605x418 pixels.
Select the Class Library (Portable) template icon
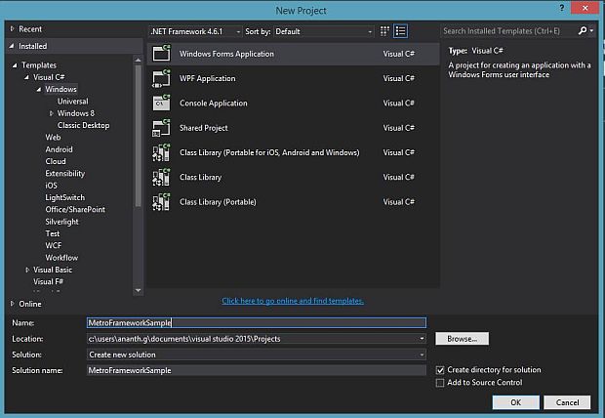click(162, 202)
